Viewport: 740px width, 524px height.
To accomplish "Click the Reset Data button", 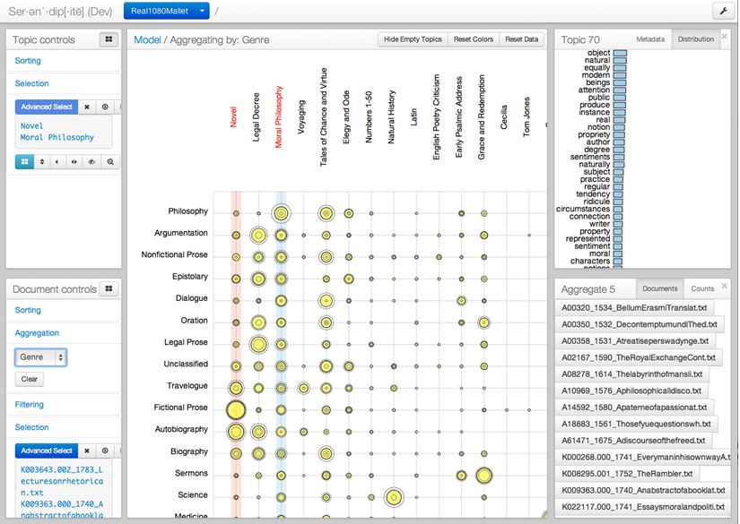I will coord(521,39).
